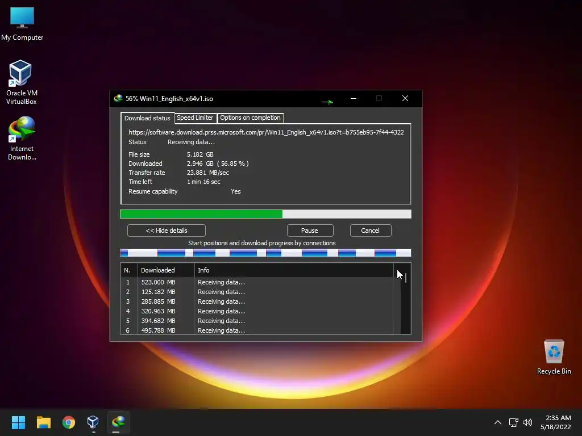Viewport: 582px width, 436px height.
Task: Cancel the download
Action: pyautogui.click(x=371, y=230)
